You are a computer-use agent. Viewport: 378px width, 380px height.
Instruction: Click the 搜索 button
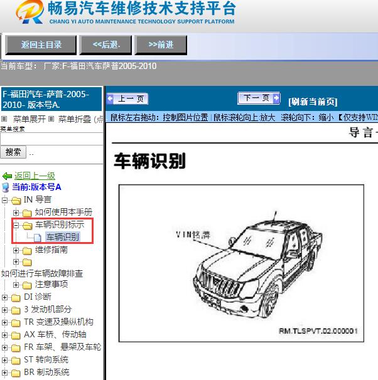[x=13, y=152]
